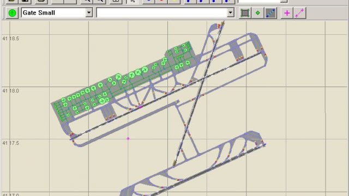Click the 41 18.0 latitude label
The height and width of the screenshot is (196, 349).
click(11, 91)
